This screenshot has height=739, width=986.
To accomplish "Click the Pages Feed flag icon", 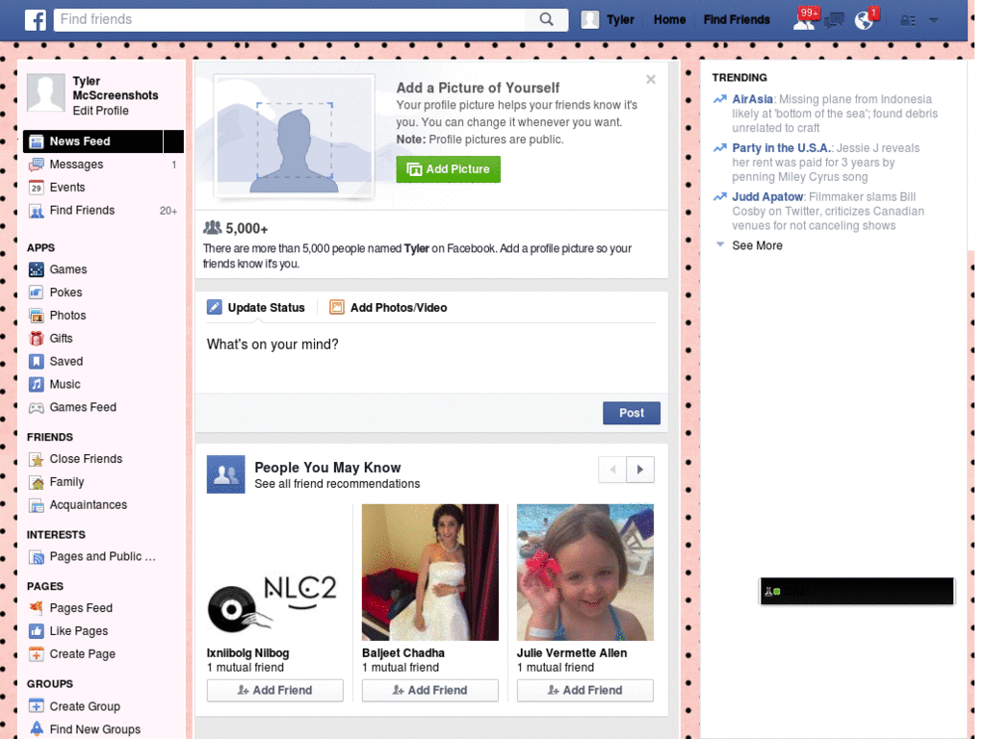I will click(37, 608).
